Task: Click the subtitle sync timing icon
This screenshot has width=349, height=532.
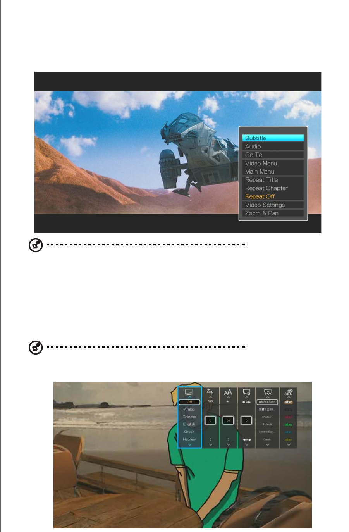Action: [x=246, y=392]
